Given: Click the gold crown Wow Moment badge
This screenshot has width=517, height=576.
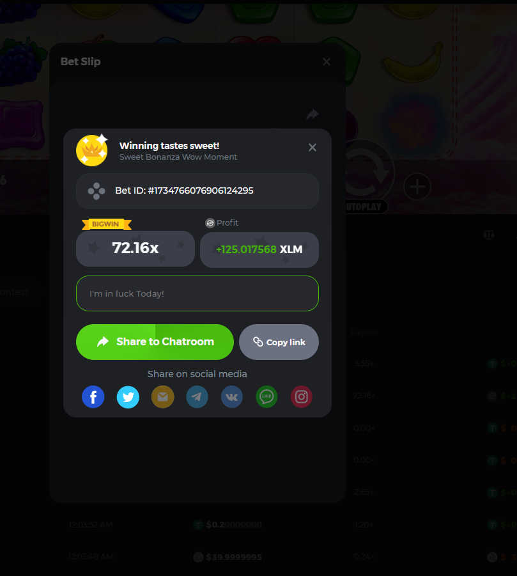Looking at the screenshot, I should [x=92, y=150].
